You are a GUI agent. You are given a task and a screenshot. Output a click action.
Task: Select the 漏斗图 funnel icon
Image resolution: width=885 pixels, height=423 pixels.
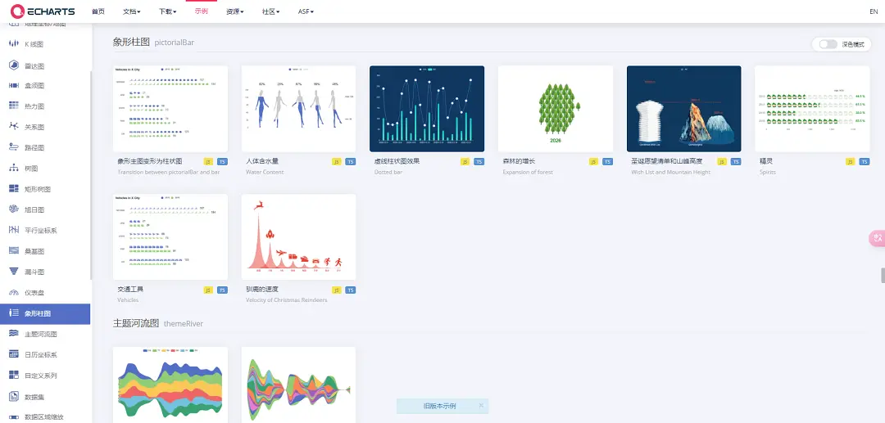(x=14, y=272)
